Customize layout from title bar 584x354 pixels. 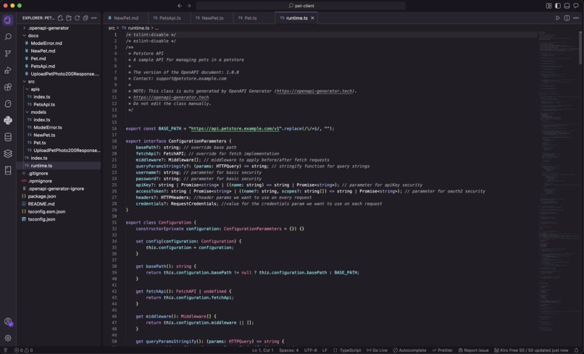pos(548,6)
